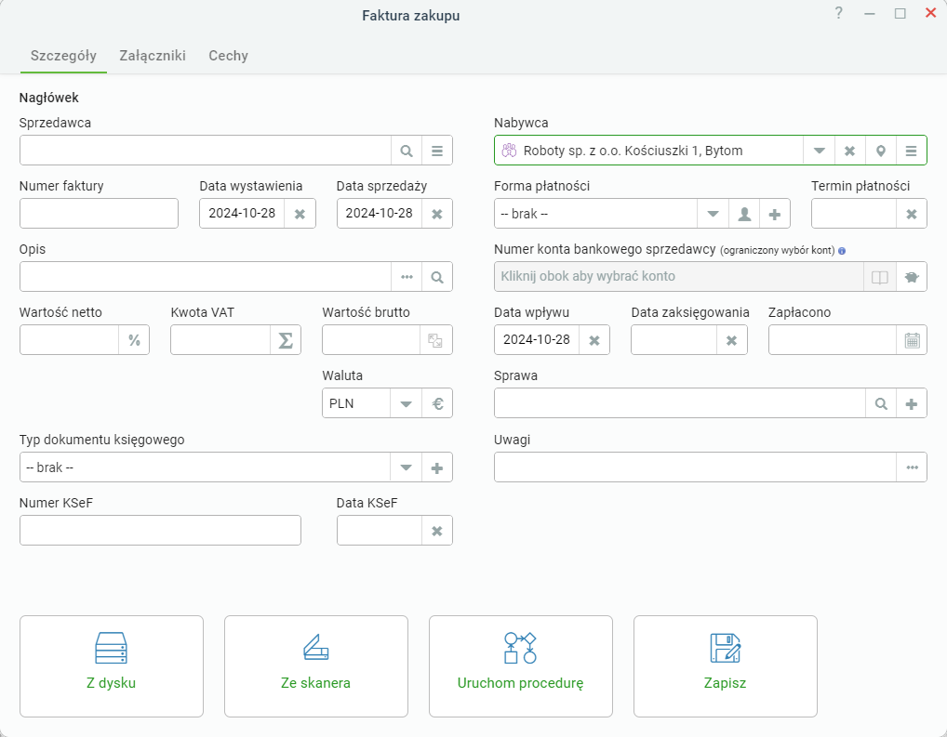This screenshot has width=947, height=737.
Task: Switch to the Szczegóły tab
Action: [x=63, y=56]
